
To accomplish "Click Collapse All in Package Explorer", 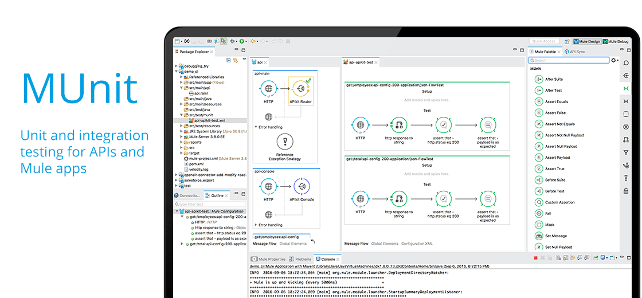I will [x=229, y=60].
